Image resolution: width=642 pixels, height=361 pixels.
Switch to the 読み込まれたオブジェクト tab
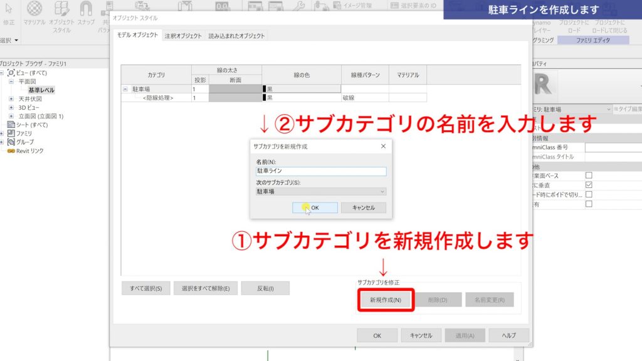237,36
